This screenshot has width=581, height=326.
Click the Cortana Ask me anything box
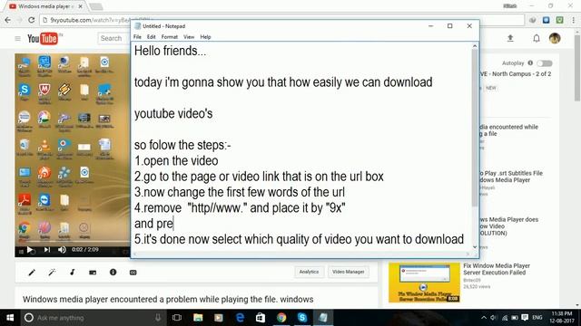tap(93, 318)
